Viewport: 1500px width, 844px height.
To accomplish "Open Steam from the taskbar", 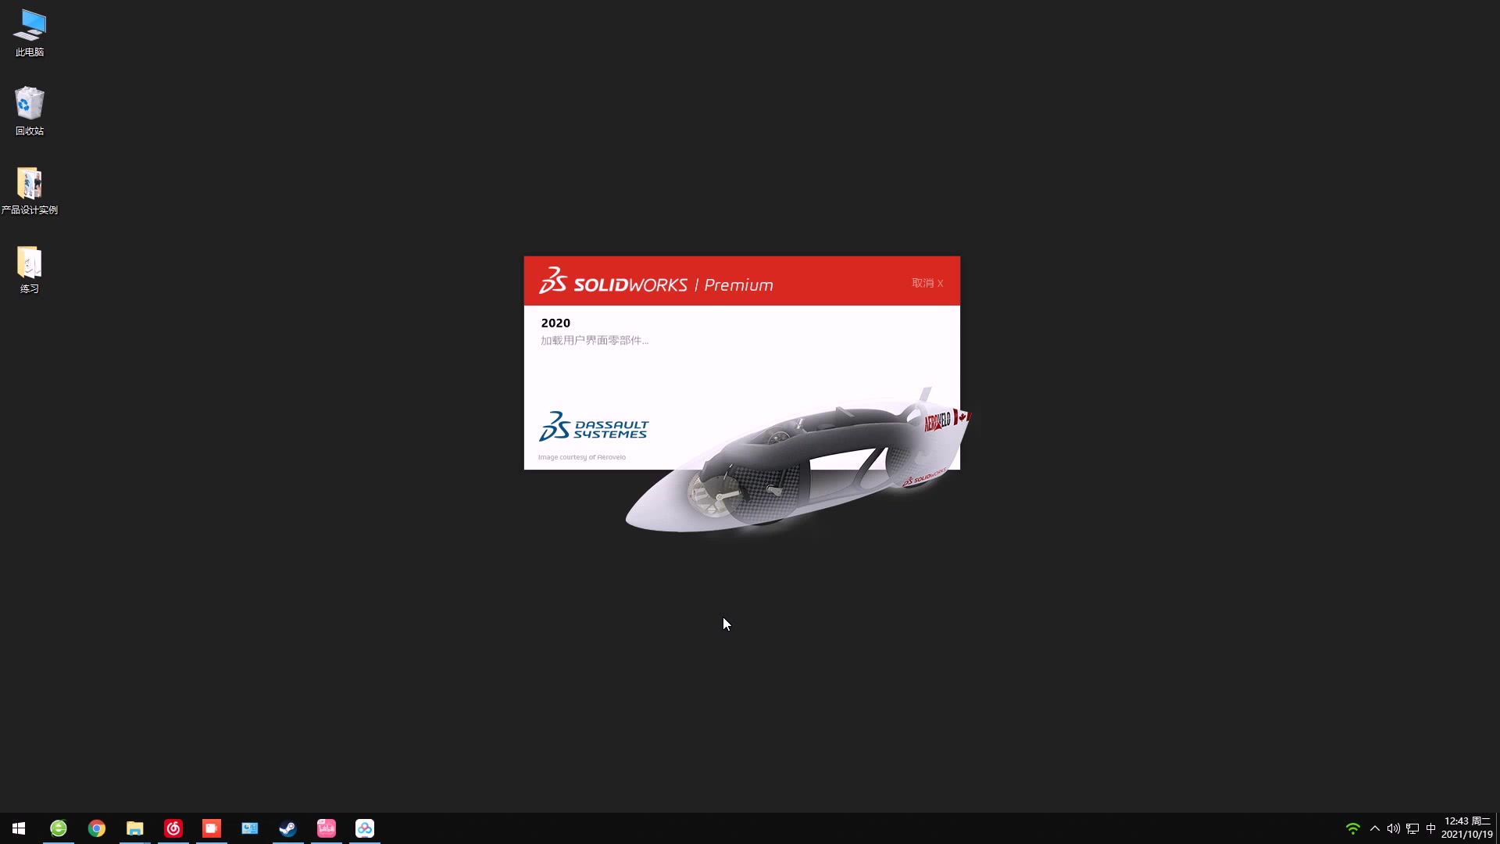I will coord(288,828).
